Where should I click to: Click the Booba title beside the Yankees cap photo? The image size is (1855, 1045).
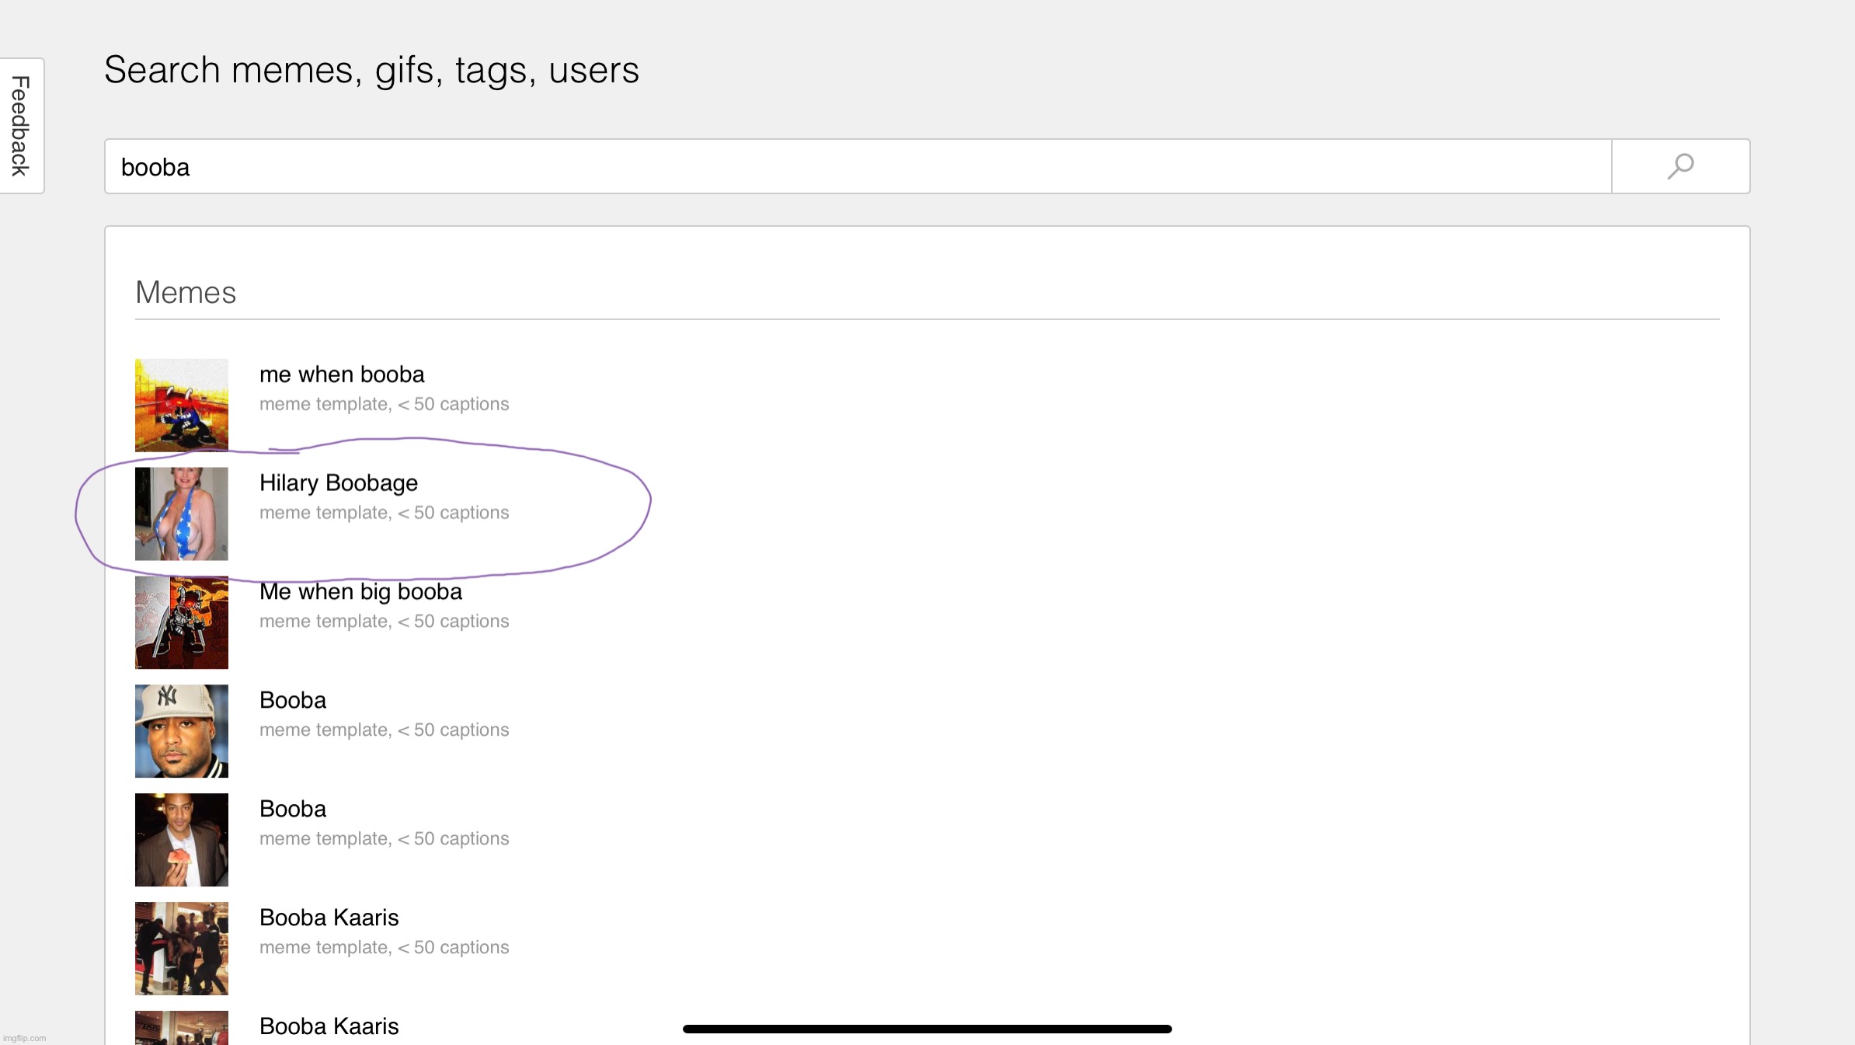pyautogui.click(x=293, y=701)
